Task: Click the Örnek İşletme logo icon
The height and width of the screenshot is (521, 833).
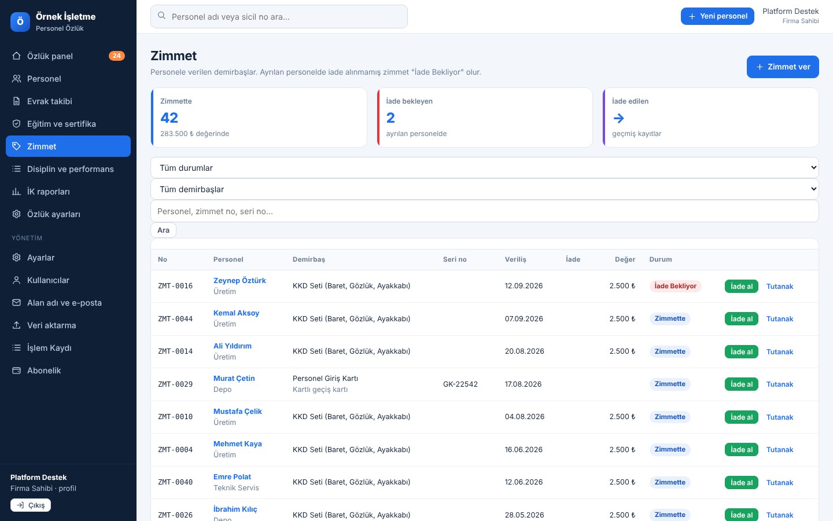Action: pos(20,22)
